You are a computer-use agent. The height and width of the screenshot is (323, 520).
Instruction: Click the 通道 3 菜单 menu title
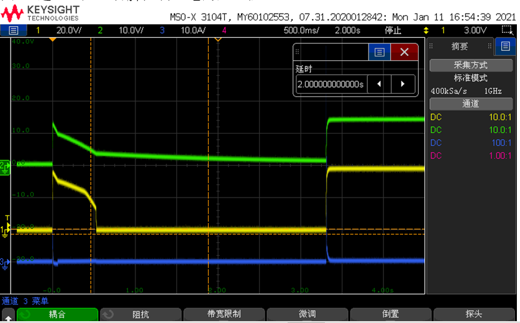point(25,301)
